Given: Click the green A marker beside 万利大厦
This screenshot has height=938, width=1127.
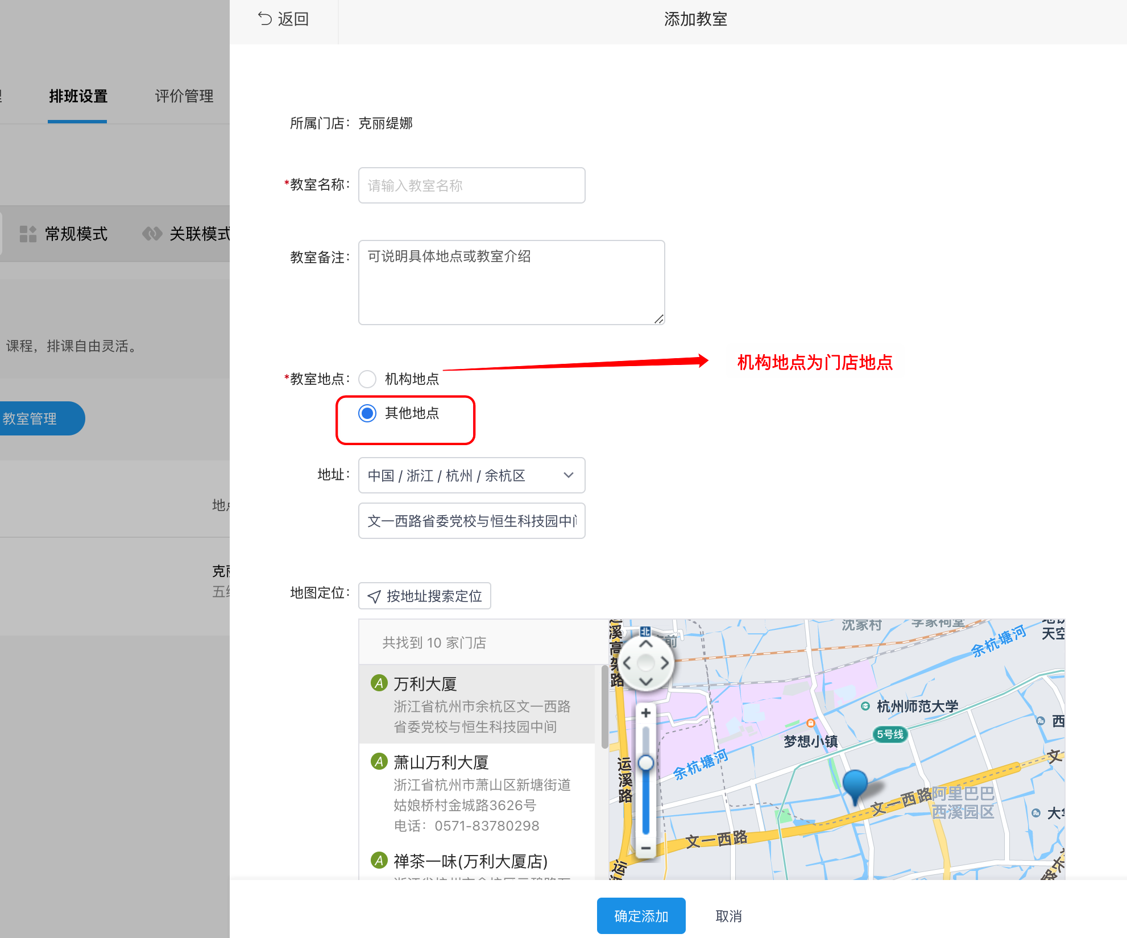Looking at the screenshot, I should 379,683.
